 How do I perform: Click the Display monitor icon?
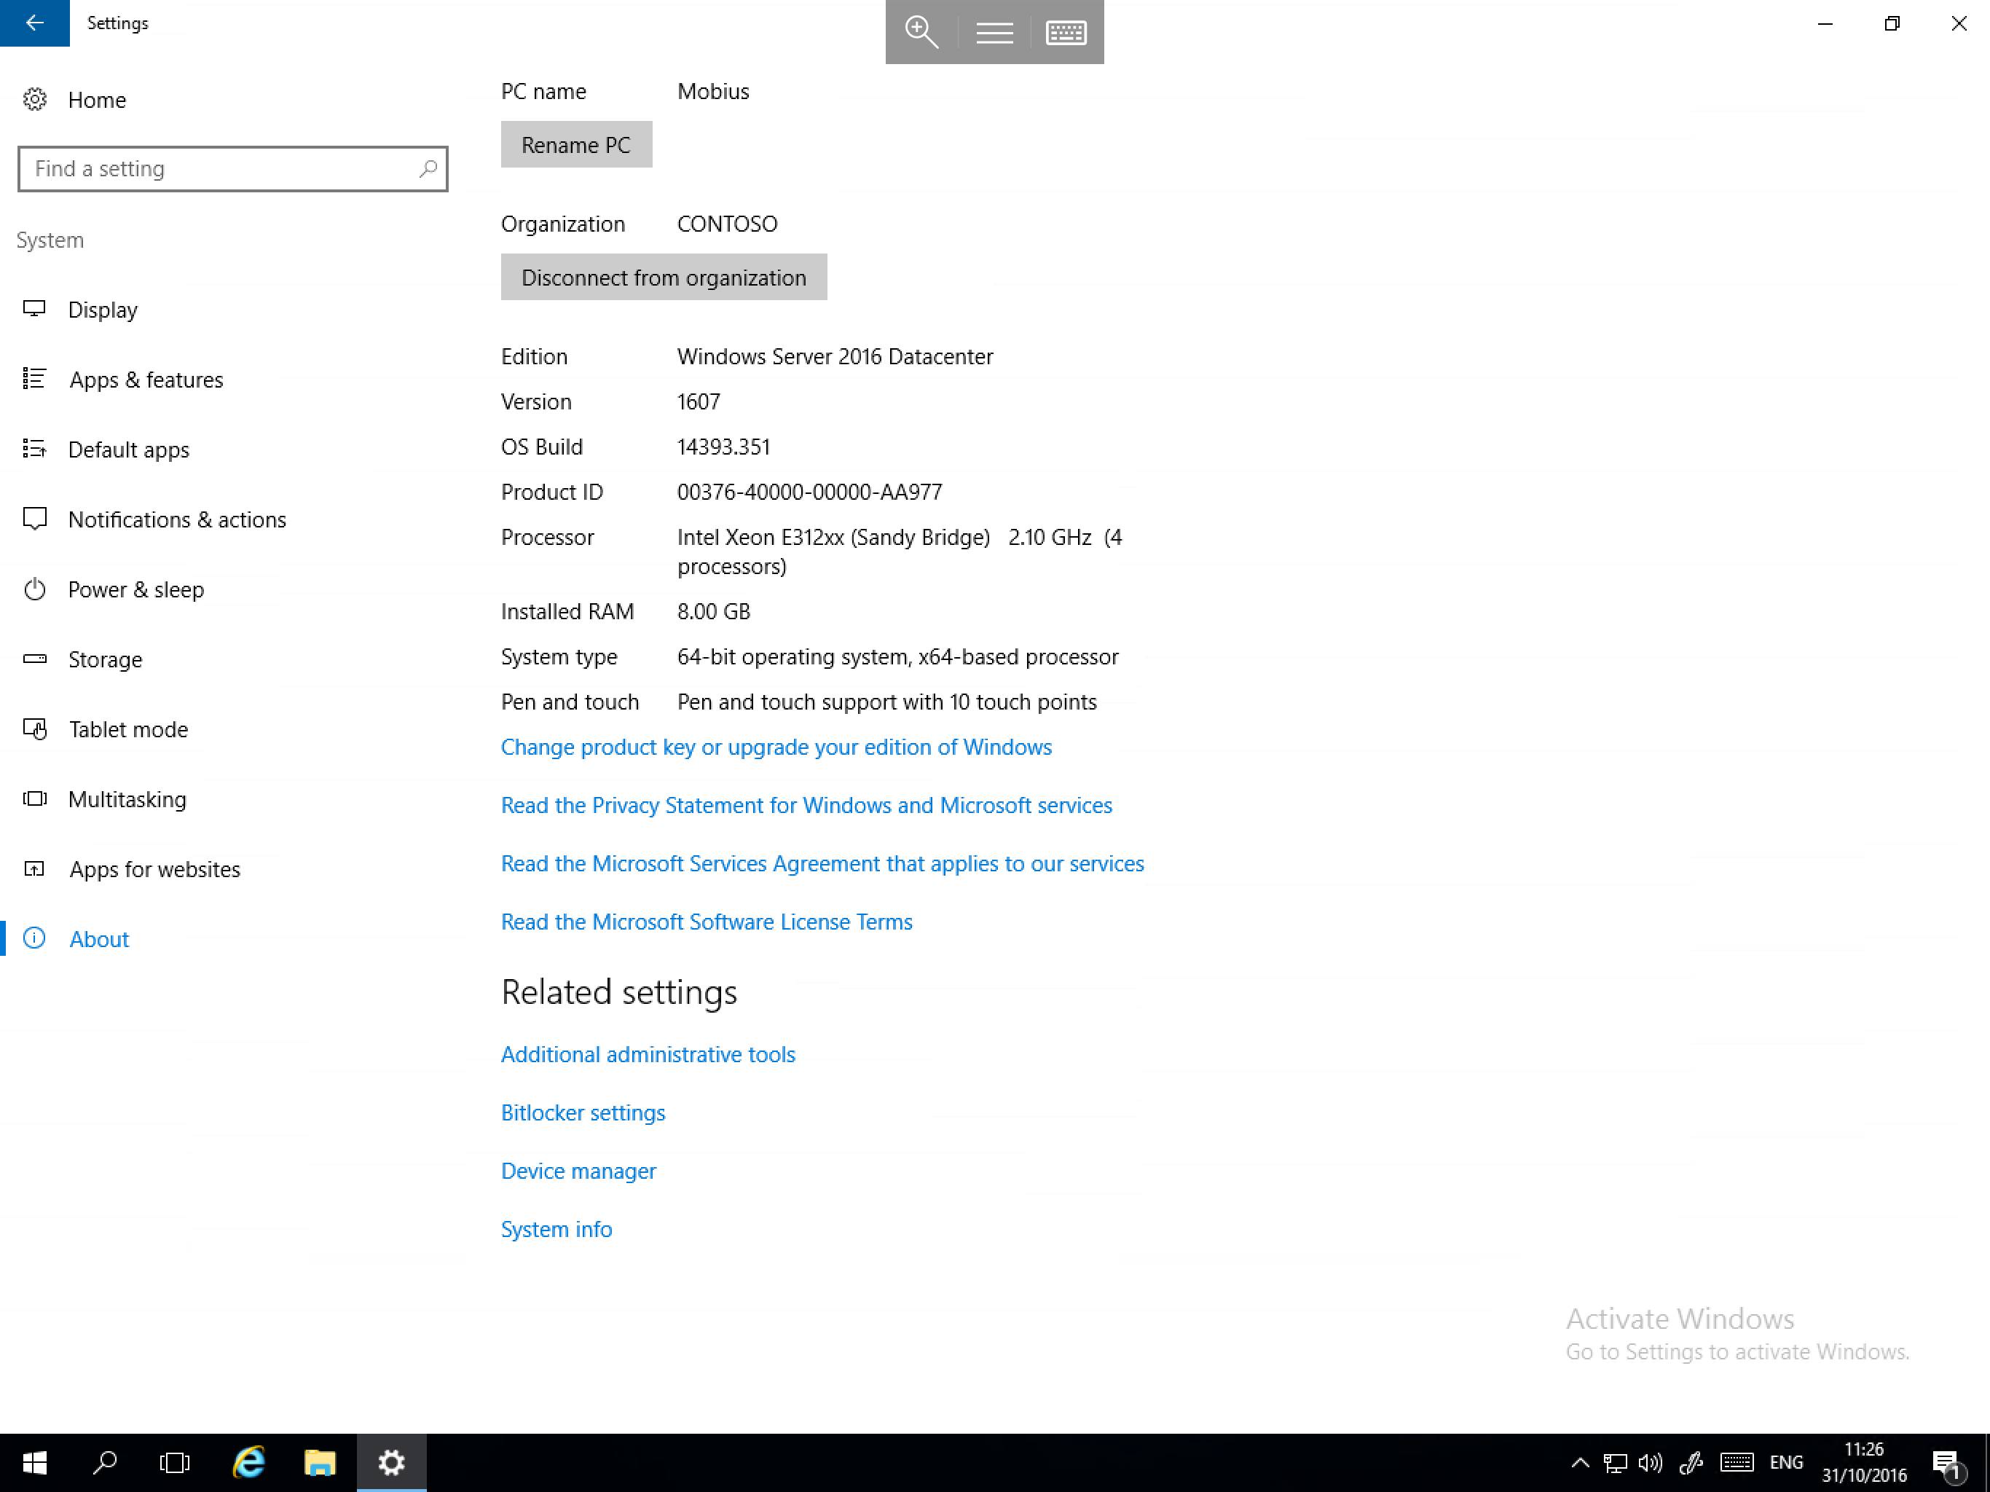(34, 309)
